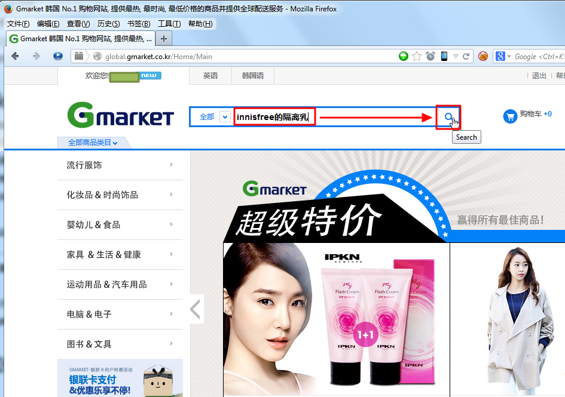This screenshot has width=565, height=397.
Task: Click the bookmark star icon
Action: point(417,56)
